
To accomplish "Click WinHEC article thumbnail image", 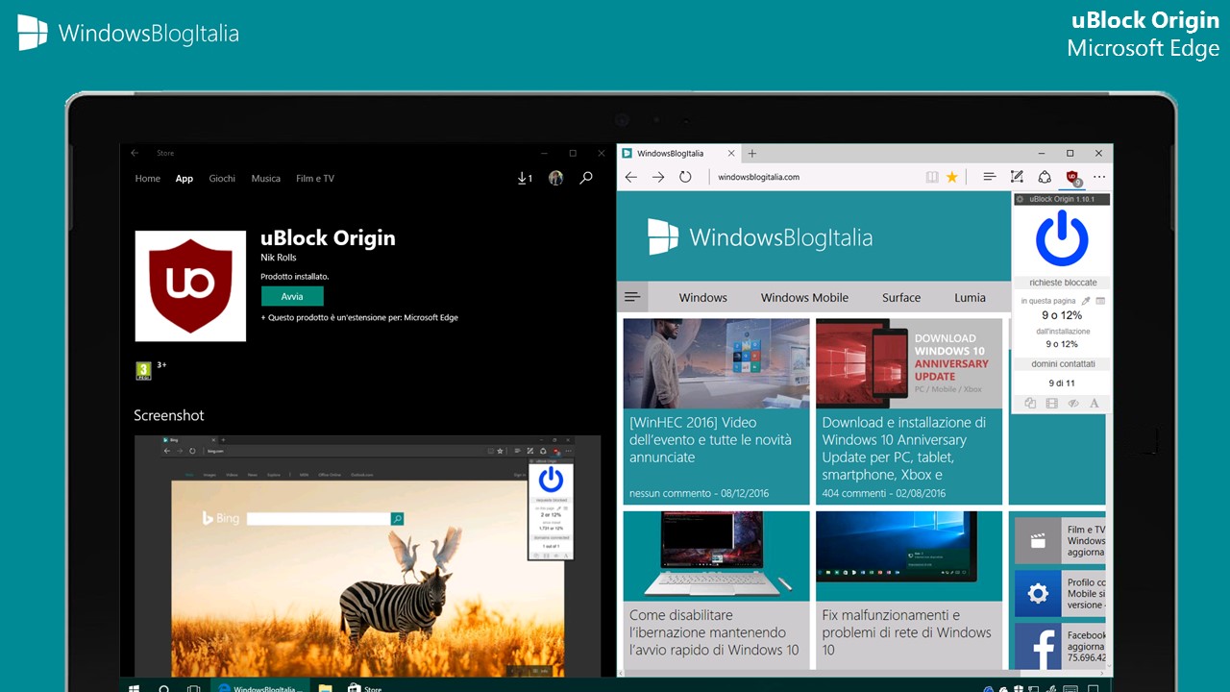I will click(x=716, y=363).
